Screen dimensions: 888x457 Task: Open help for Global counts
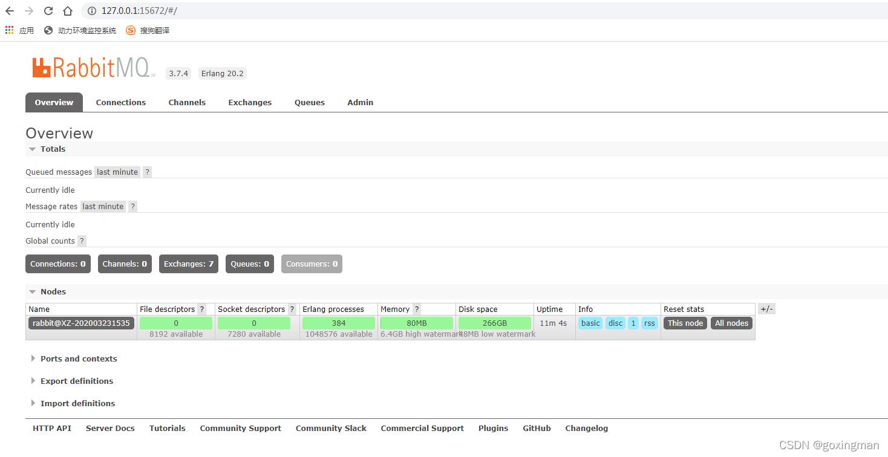[x=82, y=241]
